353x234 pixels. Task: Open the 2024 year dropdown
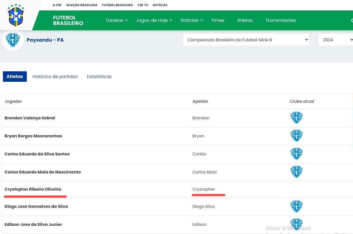pos(335,40)
